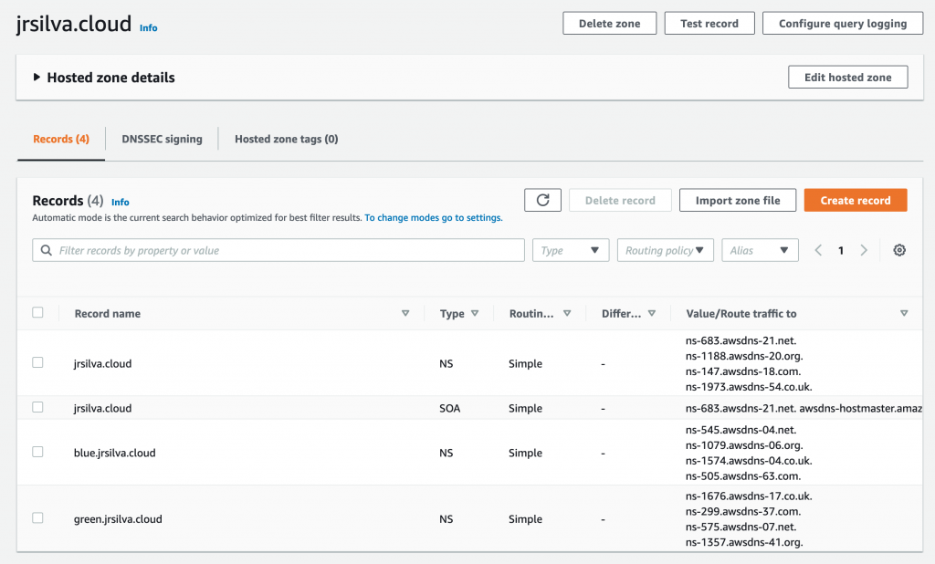Go to previous page arrow
This screenshot has height=564, width=935.
point(819,250)
